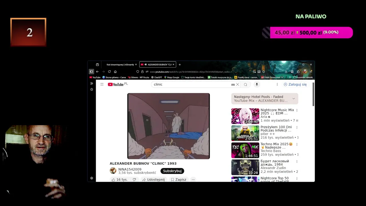
Task: Click the YouTube search field
Action: [192, 84]
